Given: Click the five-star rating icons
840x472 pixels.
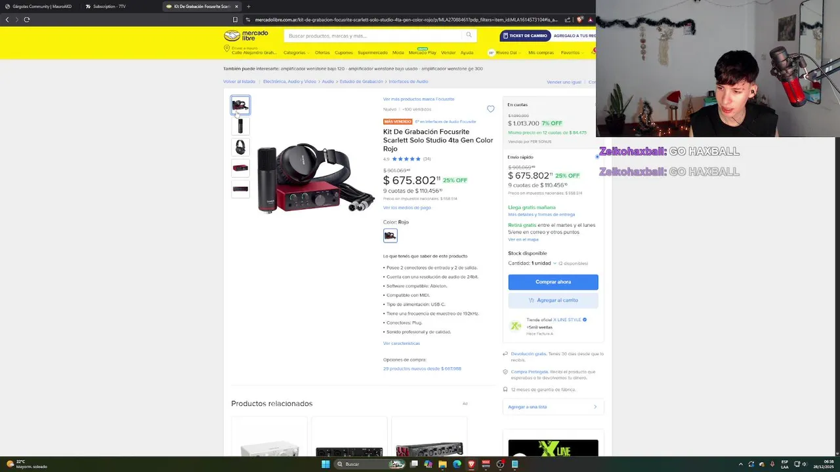Looking at the screenshot, I should (x=406, y=159).
